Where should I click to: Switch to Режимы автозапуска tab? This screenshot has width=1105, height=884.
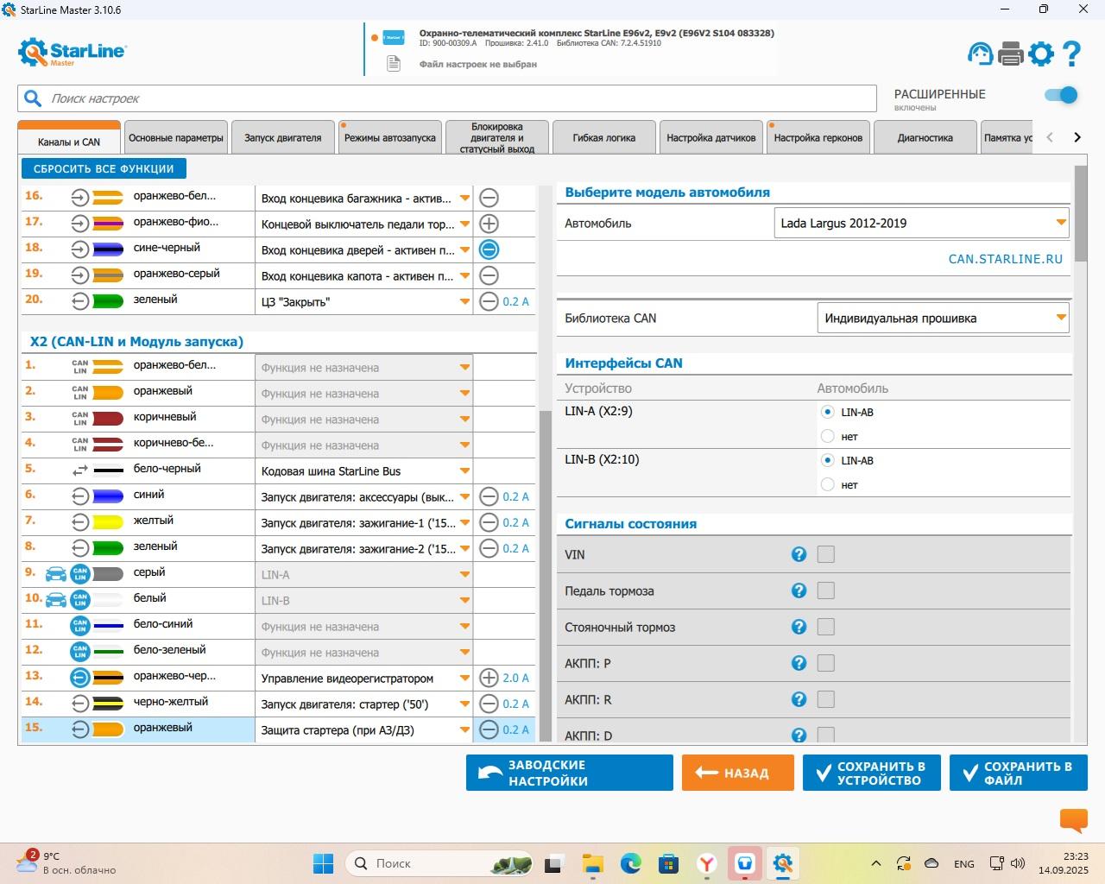click(x=390, y=137)
